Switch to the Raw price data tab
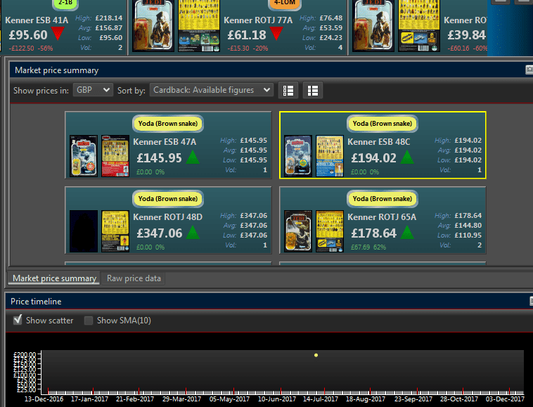 point(134,278)
